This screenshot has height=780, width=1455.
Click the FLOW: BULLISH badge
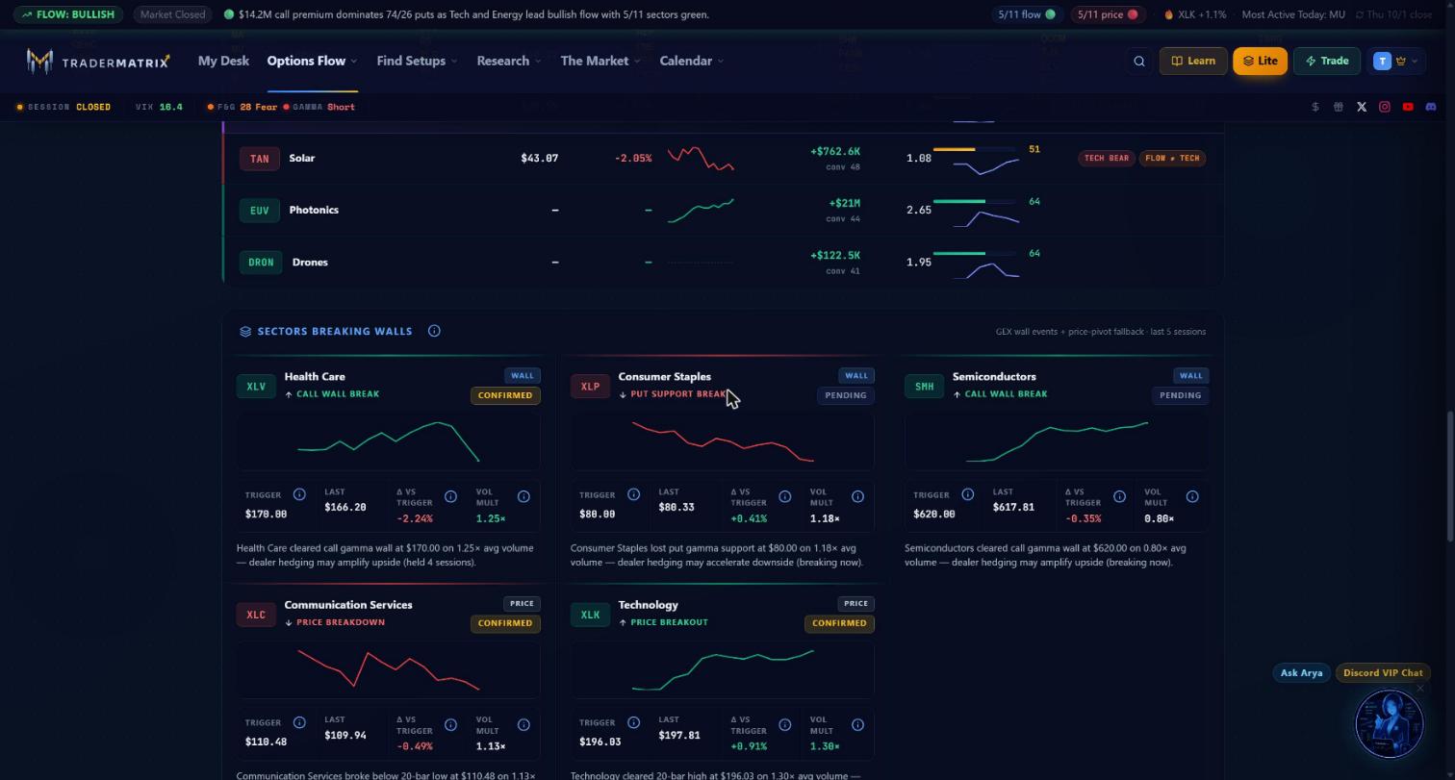tap(68, 14)
